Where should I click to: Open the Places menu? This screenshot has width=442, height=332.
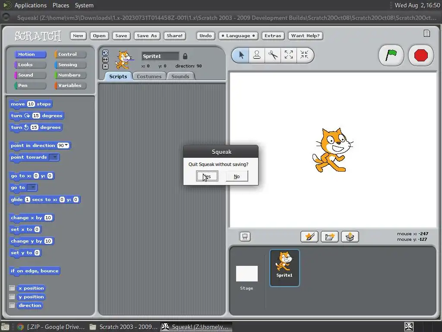click(60, 5)
